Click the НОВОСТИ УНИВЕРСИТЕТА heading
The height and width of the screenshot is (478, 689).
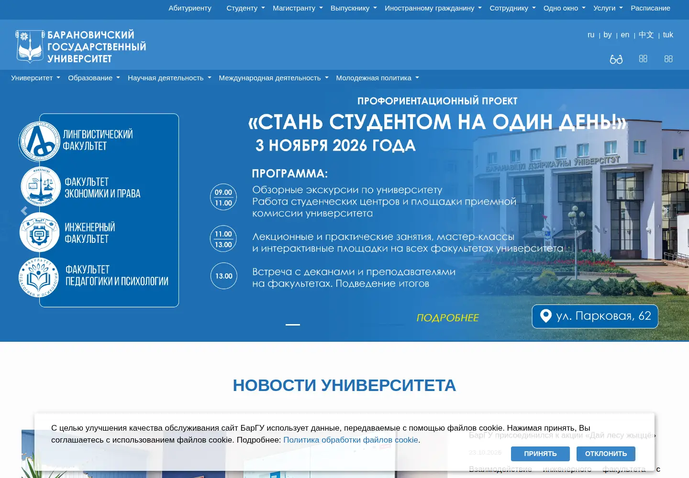pyautogui.click(x=344, y=385)
